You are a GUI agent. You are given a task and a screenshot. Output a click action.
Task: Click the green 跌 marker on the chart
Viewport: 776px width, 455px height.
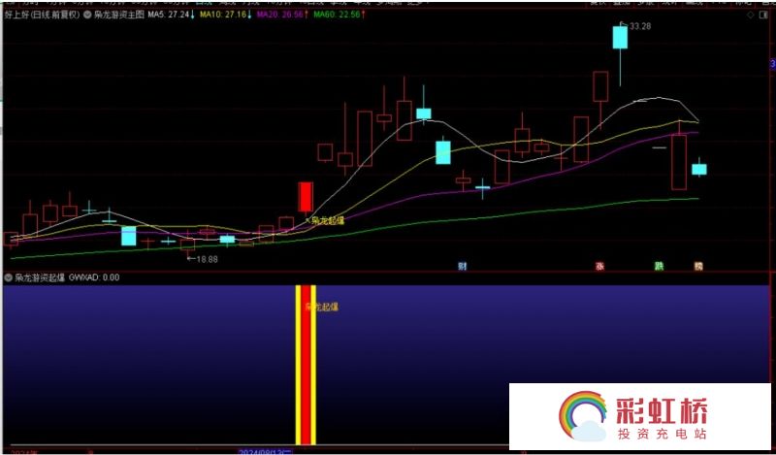click(659, 265)
